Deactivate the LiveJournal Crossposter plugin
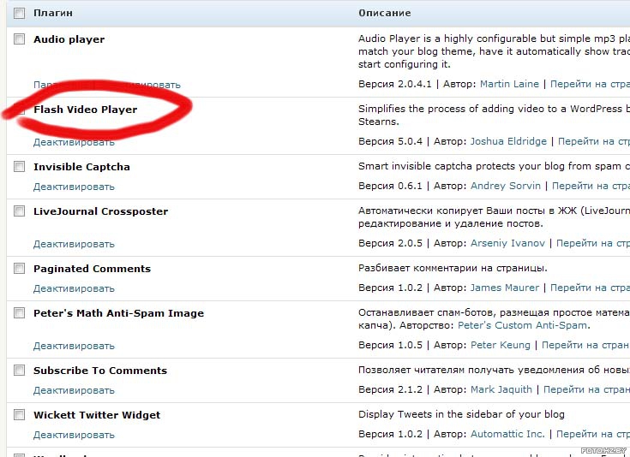Image resolution: width=630 pixels, height=457 pixels. point(74,245)
